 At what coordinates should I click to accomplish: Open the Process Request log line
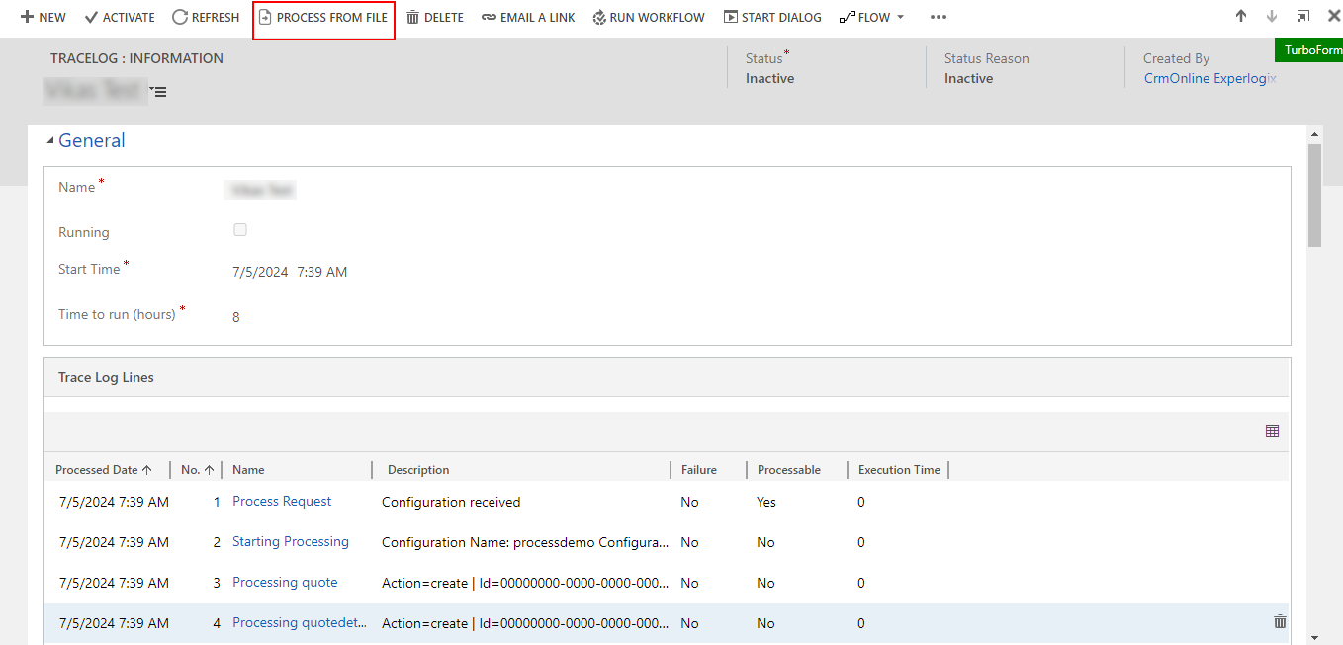point(282,501)
